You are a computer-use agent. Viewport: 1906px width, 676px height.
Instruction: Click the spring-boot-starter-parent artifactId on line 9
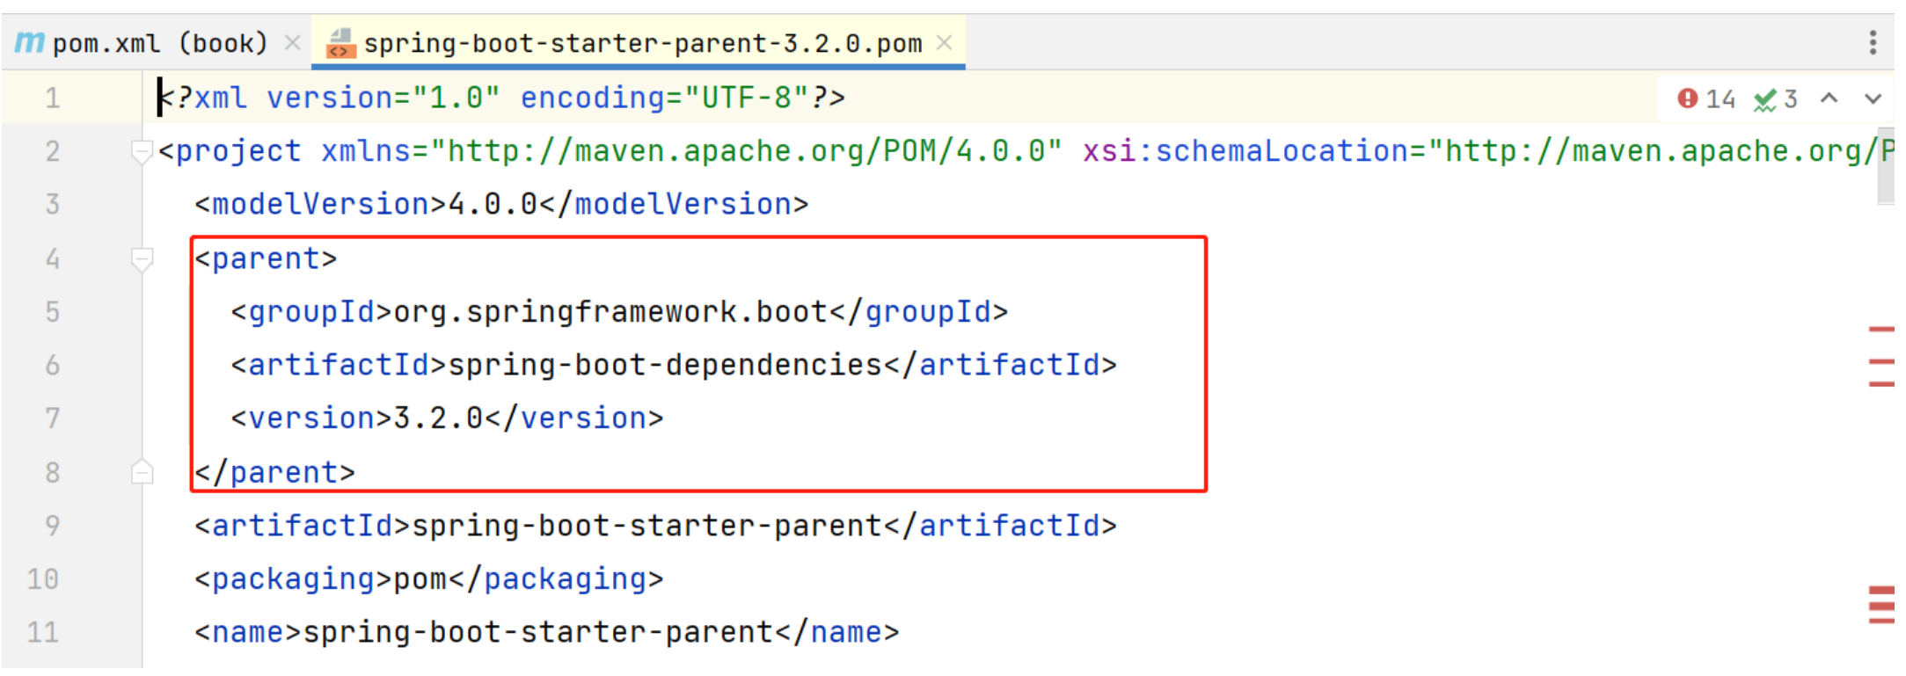pos(646,526)
